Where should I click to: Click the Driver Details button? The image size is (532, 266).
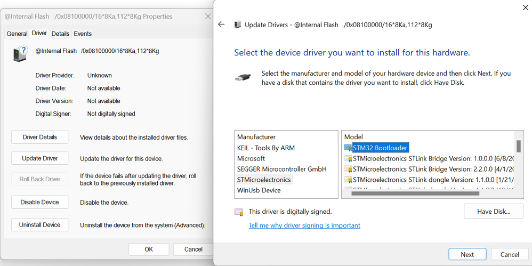[x=39, y=137]
